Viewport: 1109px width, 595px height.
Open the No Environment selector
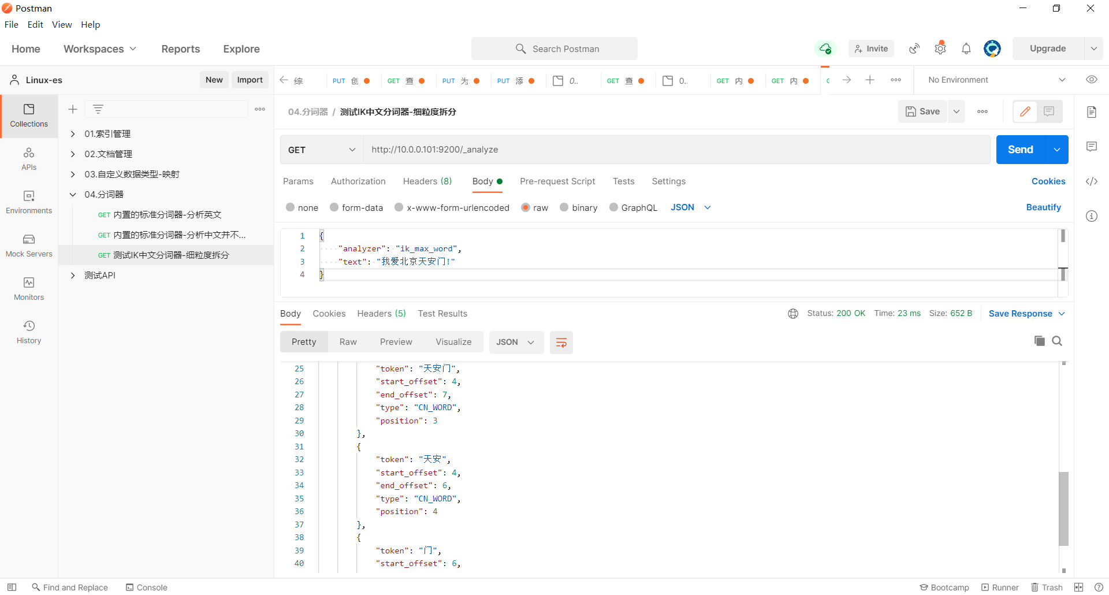[x=996, y=80]
